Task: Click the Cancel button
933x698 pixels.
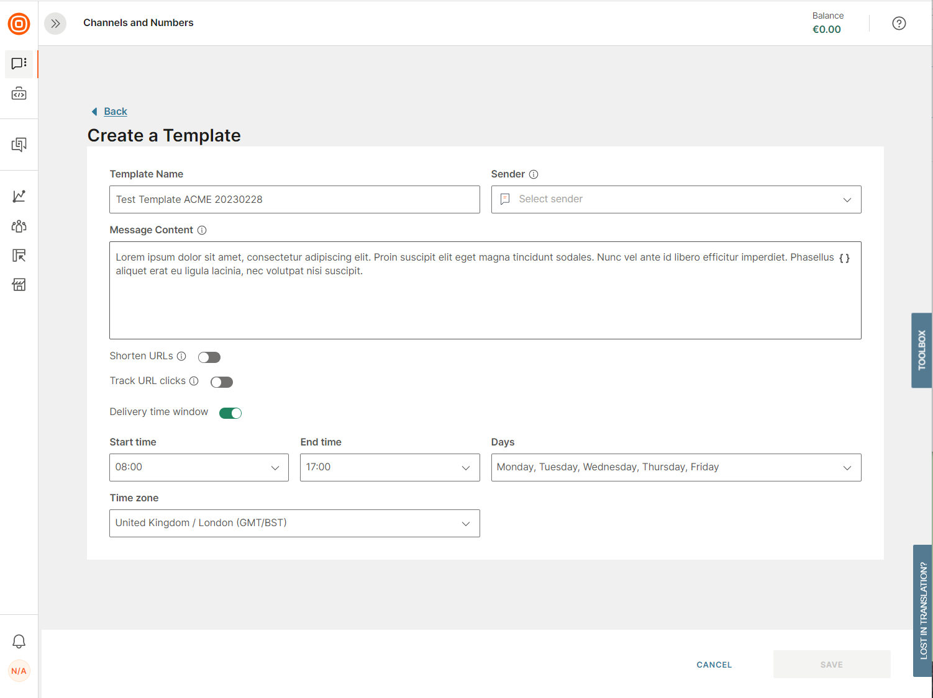Action: tap(714, 664)
